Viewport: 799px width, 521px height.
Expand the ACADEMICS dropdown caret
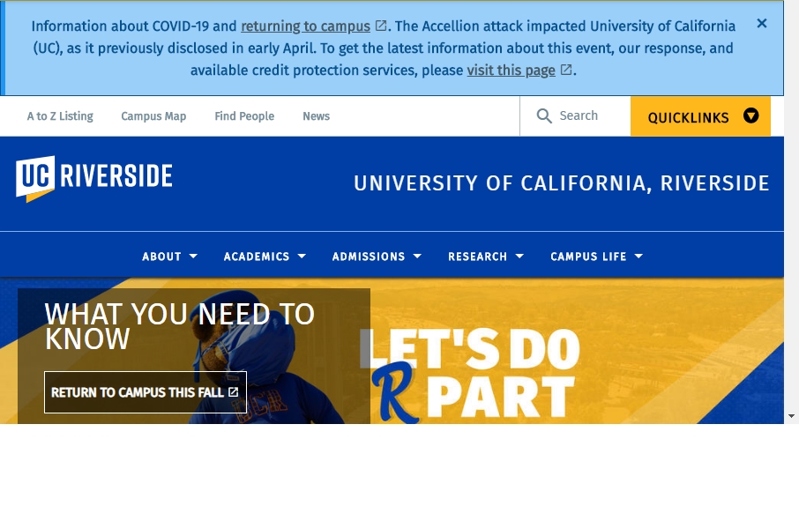pyautogui.click(x=302, y=257)
